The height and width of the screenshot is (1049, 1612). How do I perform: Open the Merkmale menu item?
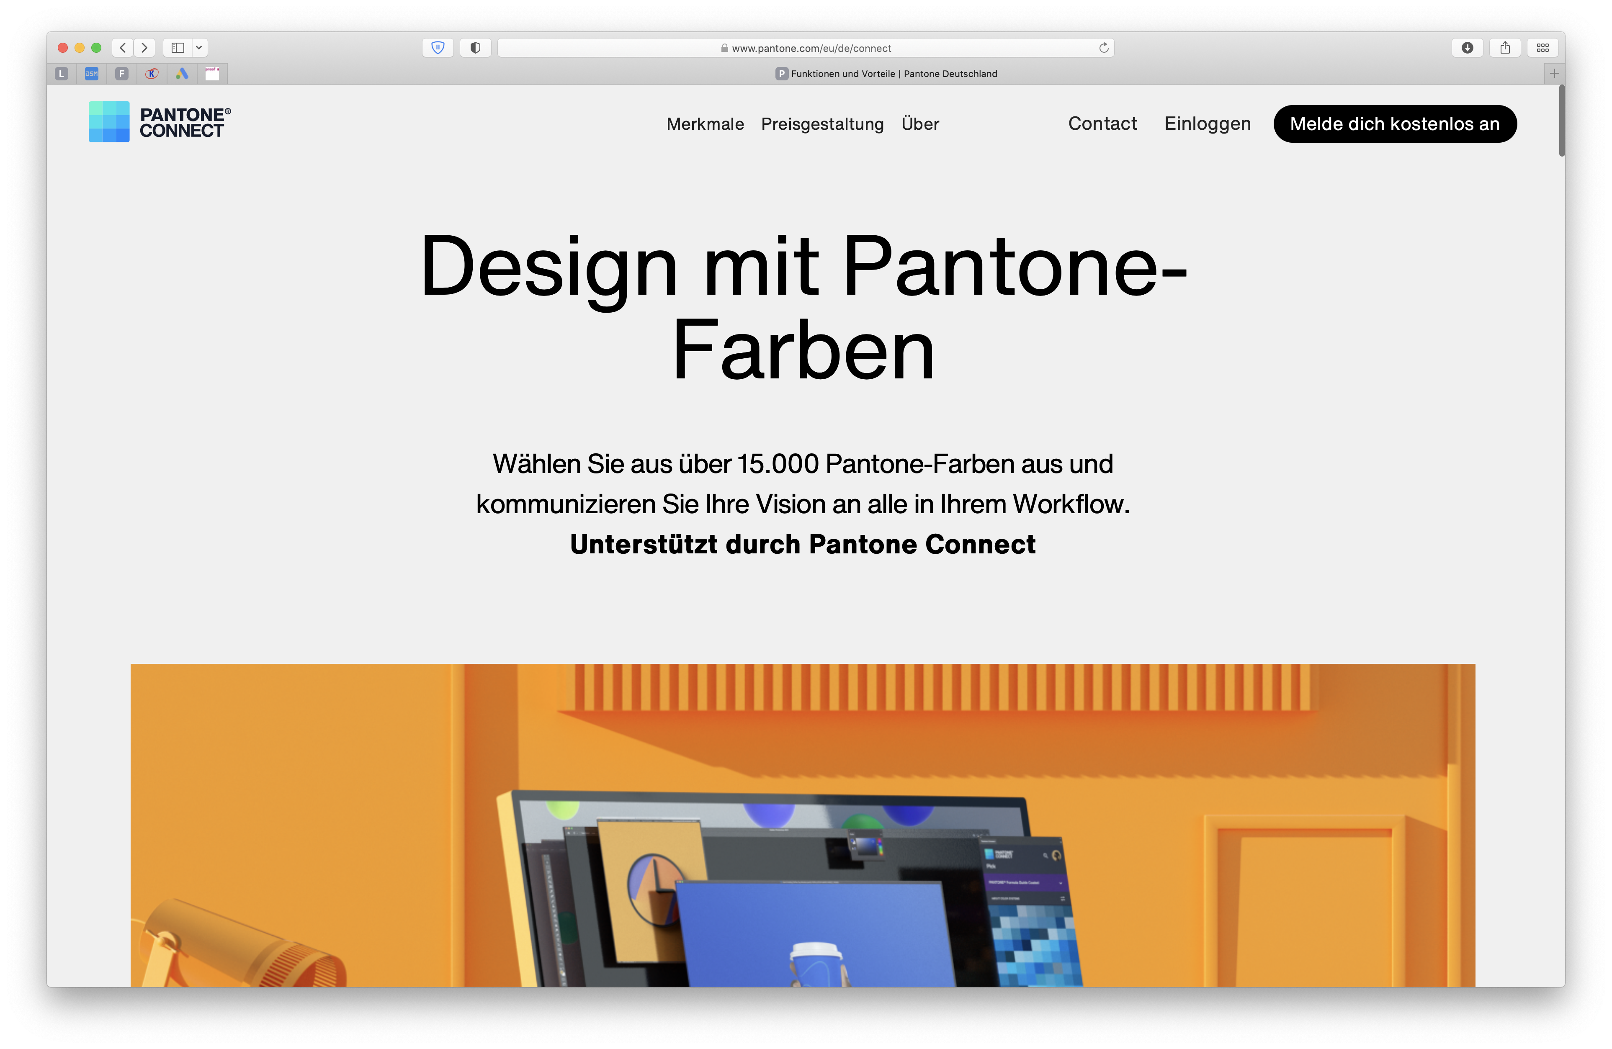[x=705, y=124]
